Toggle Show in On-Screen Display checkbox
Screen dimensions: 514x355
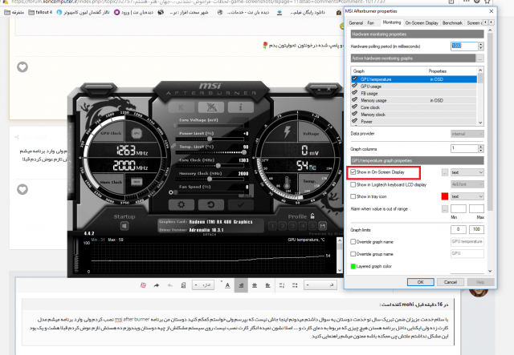click(x=353, y=172)
